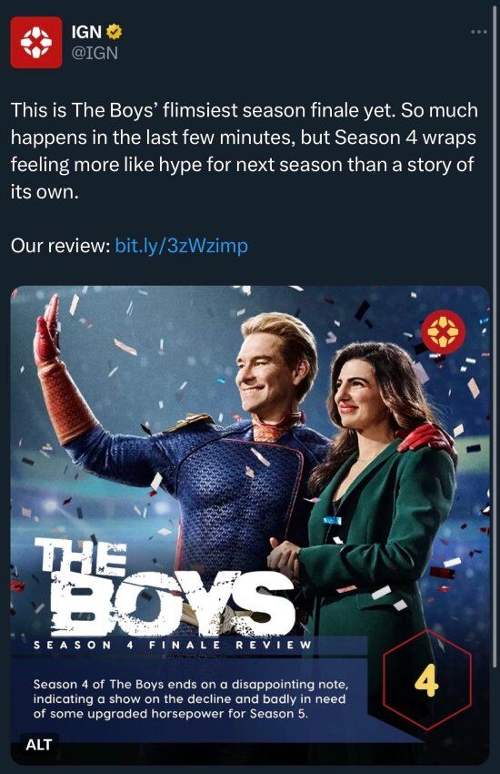
Task: Click the IGN display name
Action: 86,32
